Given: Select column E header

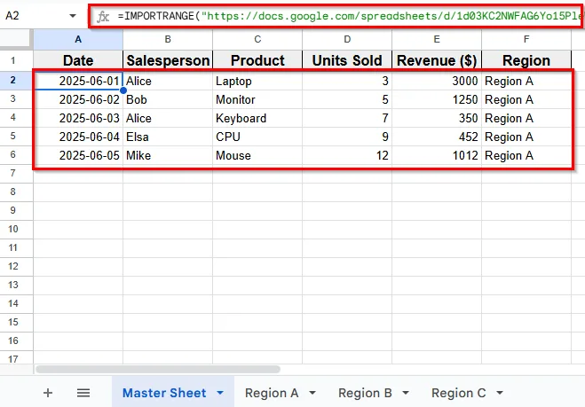Looking at the screenshot, I should (437, 40).
